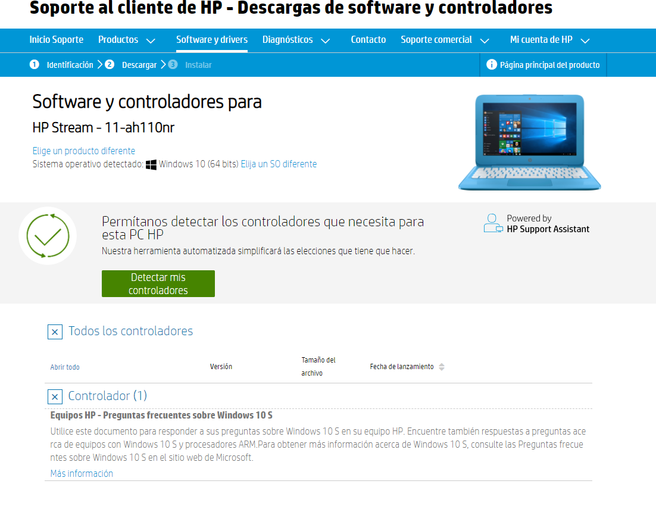Click the green checkmark detection icon
Screen dimensions: 656x509
[48, 236]
